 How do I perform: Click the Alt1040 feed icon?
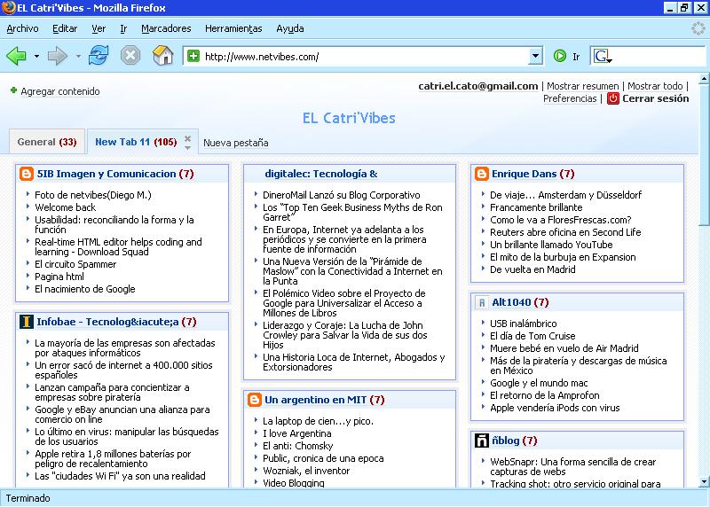[481, 302]
